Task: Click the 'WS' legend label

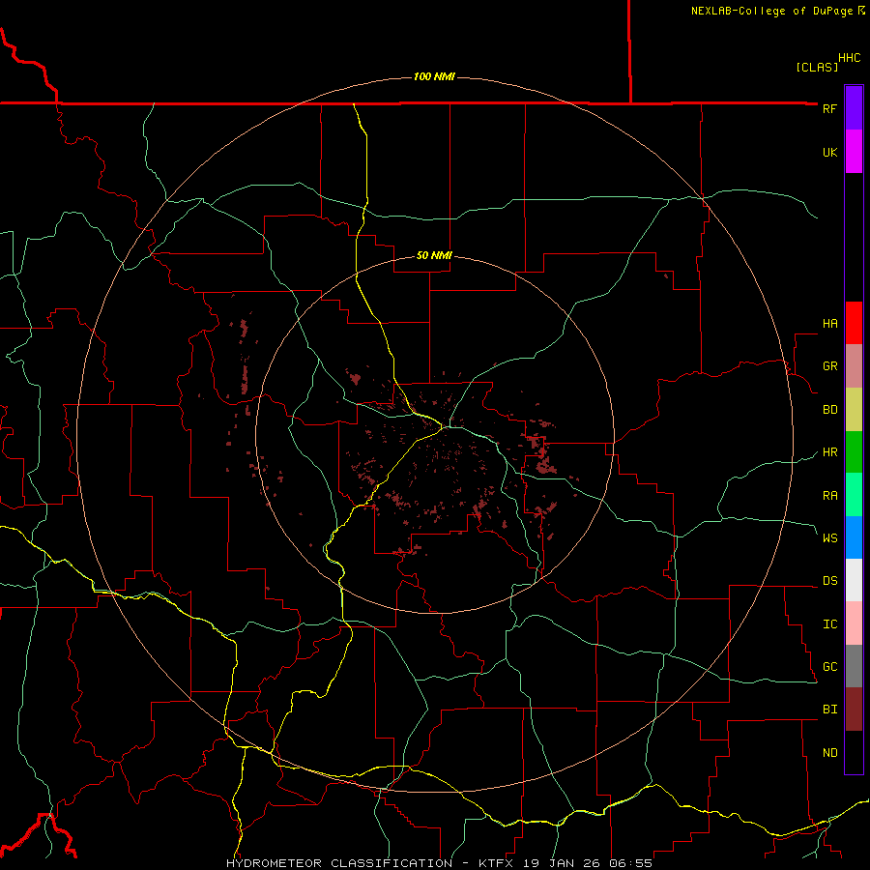Action: (829, 538)
